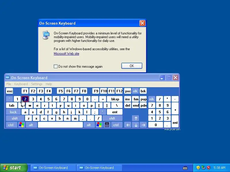Click the F12 function key
The width and height of the screenshot is (230, 172).
(x=119, y=91)
